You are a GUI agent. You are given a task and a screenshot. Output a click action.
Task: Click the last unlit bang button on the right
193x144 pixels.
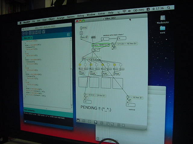121,65
